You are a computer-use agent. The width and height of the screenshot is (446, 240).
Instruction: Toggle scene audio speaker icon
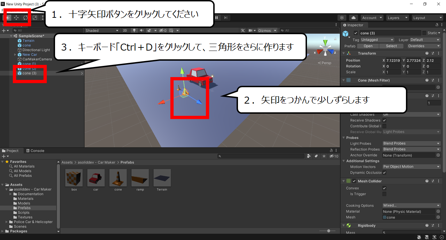pyautogui.click(x=142, y=31)
